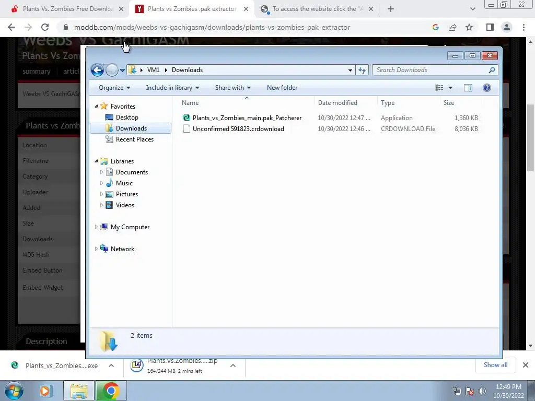
Task: Click Chrome back arrow
Action: pos(11,27)
